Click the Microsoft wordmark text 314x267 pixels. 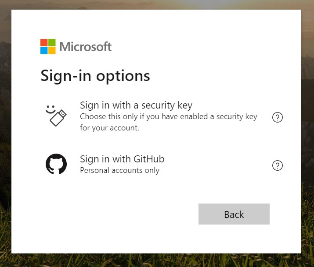86,46
